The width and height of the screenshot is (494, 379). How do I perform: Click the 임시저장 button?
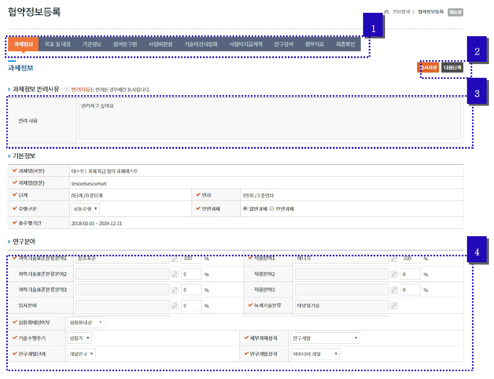point(428,67)
